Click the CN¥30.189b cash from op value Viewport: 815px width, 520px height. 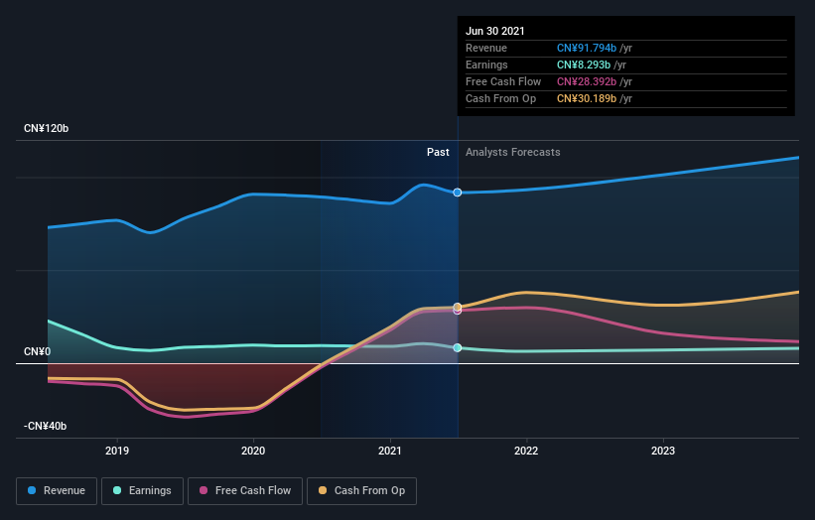click(587, 98)
